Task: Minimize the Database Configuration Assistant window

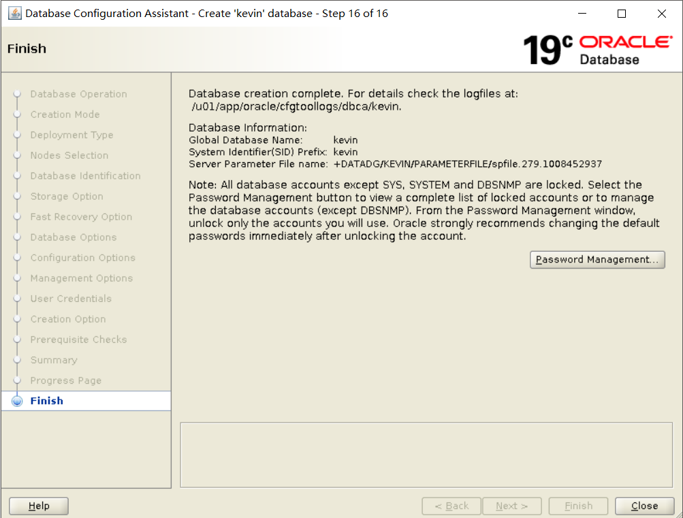Action: click(x=582, y=14)
